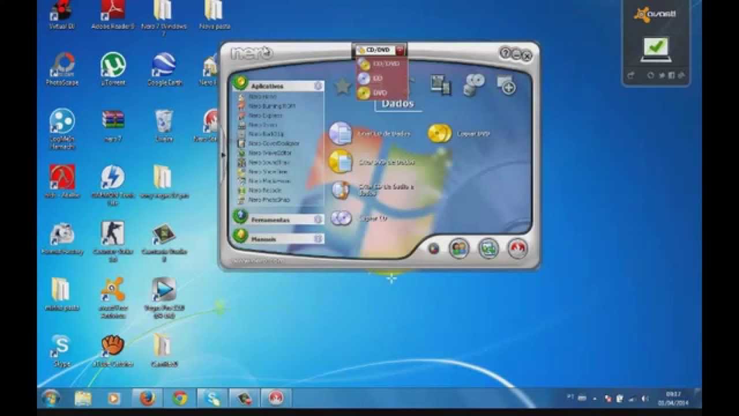739x416 pixels.
Task: Select the Dados category tab
Action: click(x=398, y=104)
